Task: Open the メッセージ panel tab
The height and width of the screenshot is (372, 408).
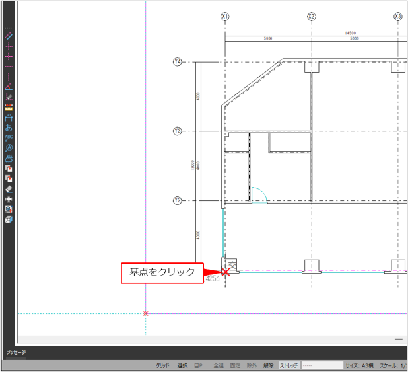Action: 17,352
